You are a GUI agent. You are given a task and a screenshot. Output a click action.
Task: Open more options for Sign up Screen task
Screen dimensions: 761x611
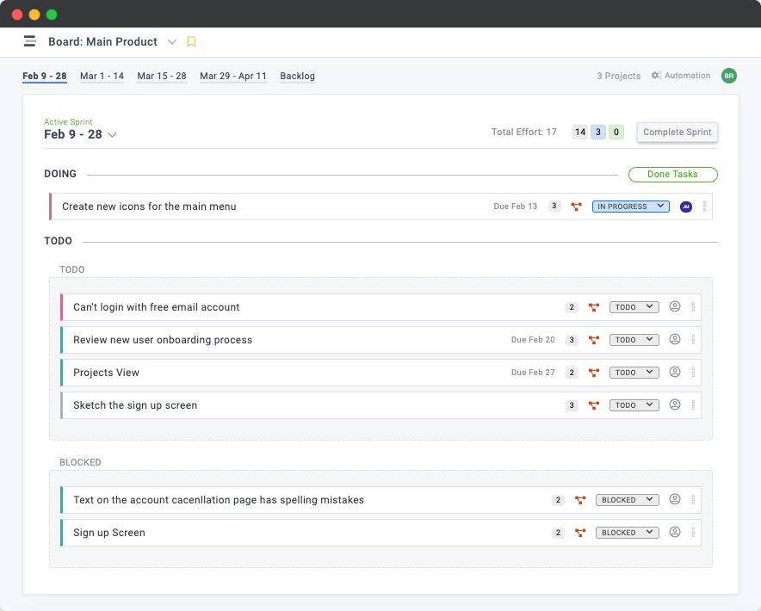[693, 533]
